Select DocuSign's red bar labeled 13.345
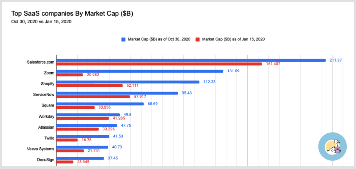 (x=65, y=162)
